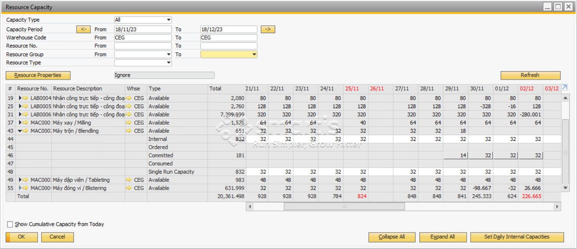Click the Capacity Period To date field
577x249 pixels.
coord(229,29)
